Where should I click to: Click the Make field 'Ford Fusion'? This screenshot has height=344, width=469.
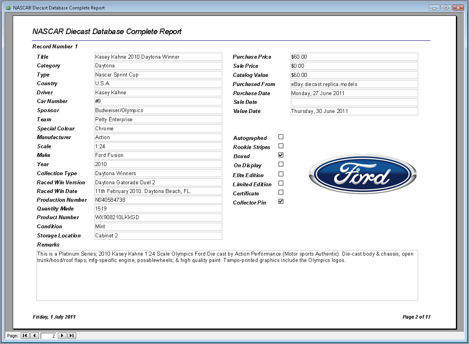(158, 155)
